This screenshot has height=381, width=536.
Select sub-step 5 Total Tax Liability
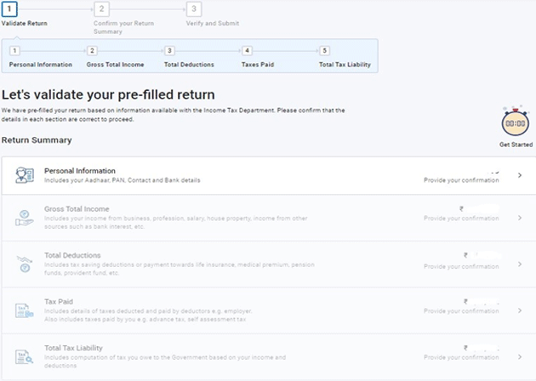[325, 51]
